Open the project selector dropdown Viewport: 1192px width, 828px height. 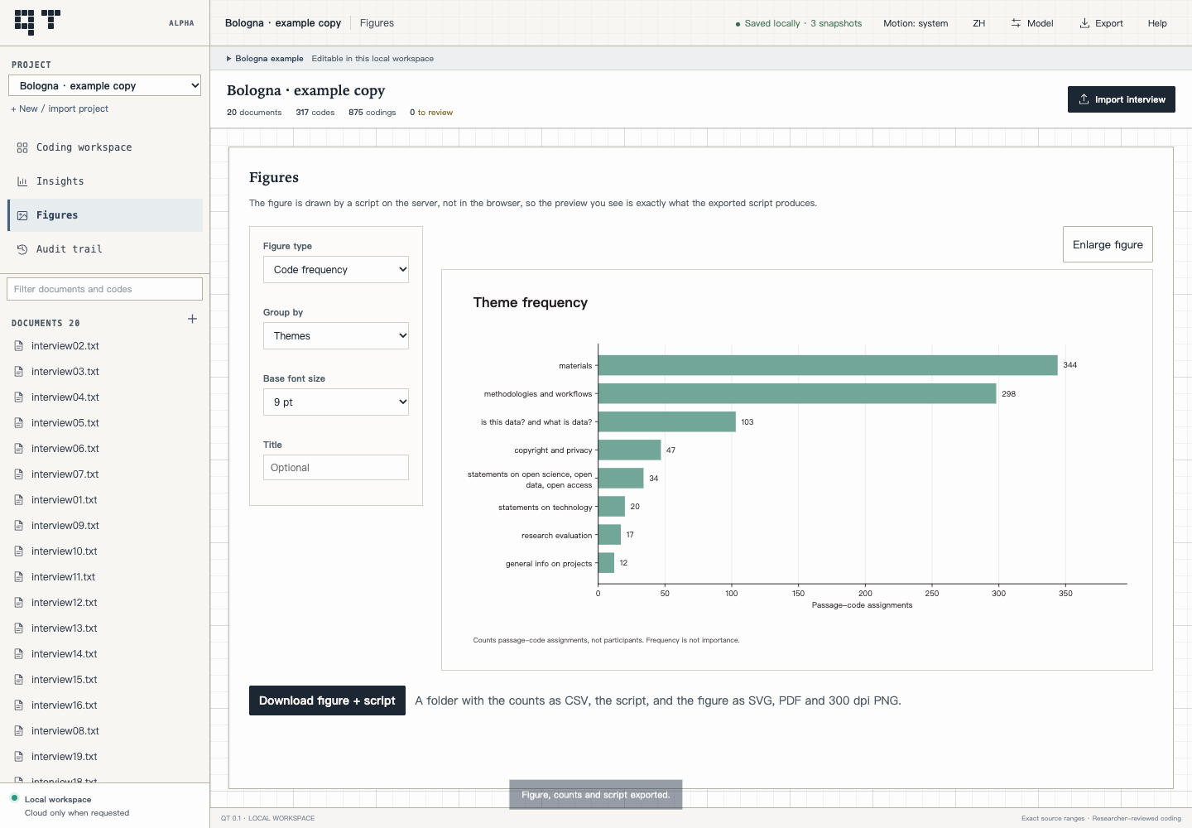[104, 85]
